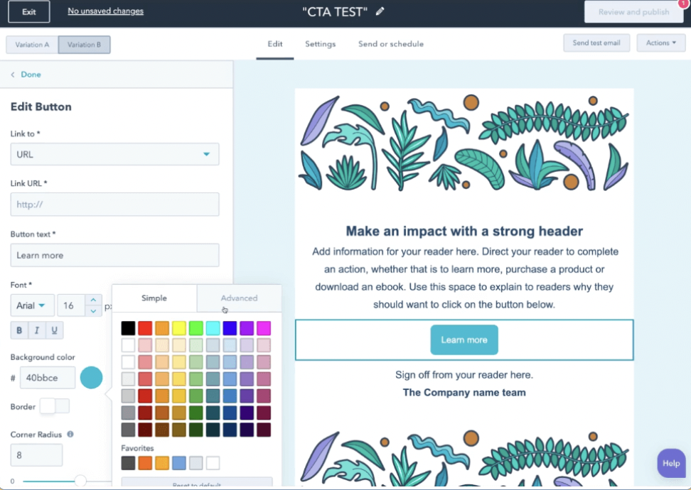The height and width of the screenshot is (490, 691).
Task: Click the Review and publish button
Action: pos(633,12)
